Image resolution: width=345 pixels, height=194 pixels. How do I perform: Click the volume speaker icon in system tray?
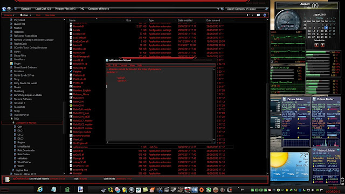pyautogui.click(x=313, y=190)
